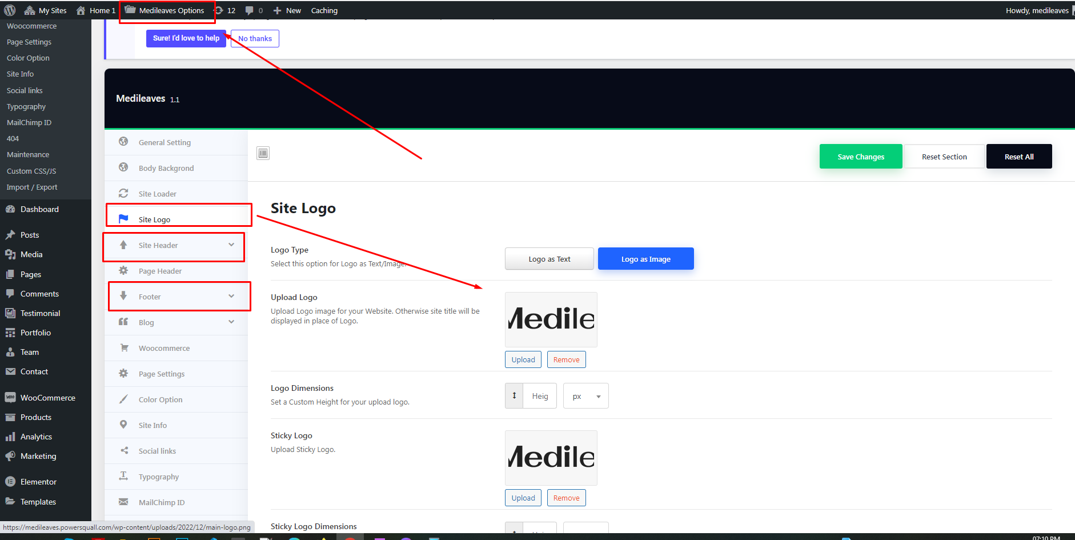This screenshot has width=1075, height=540.
Task: Open Elementor in sidebar
Action: point(46,482)
